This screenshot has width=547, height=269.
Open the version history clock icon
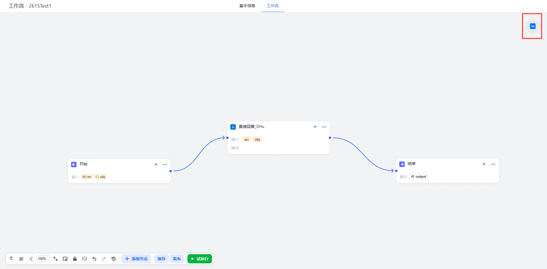[114, 259]
